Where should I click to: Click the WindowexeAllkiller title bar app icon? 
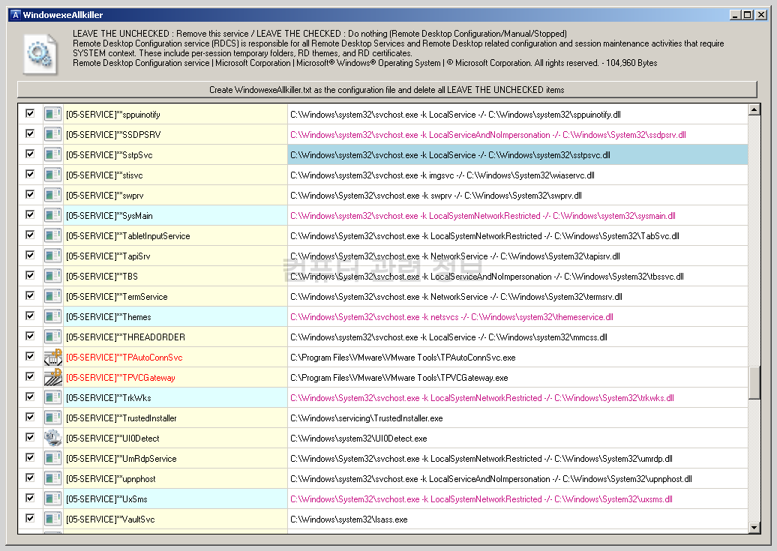coord(15,15)
